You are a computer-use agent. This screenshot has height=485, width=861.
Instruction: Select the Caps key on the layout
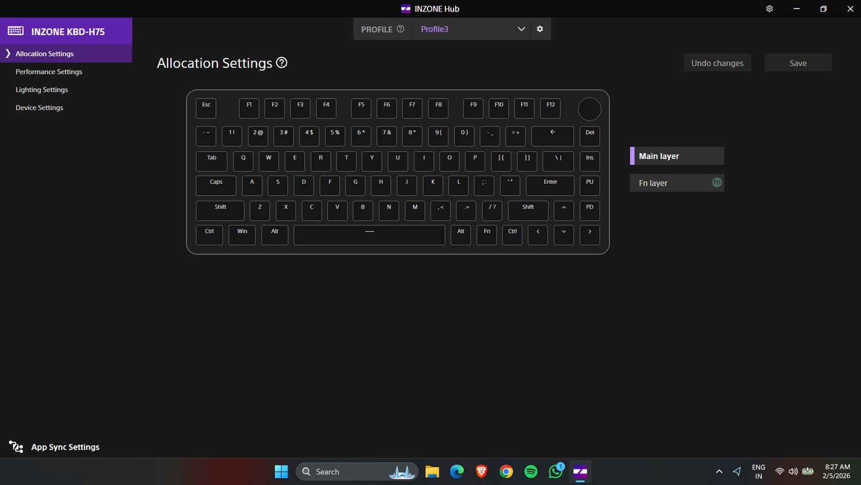point(216,185)
